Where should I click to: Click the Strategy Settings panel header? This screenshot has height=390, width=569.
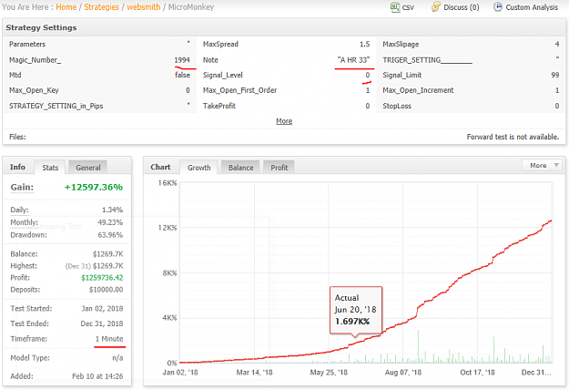tap(284, 27)
